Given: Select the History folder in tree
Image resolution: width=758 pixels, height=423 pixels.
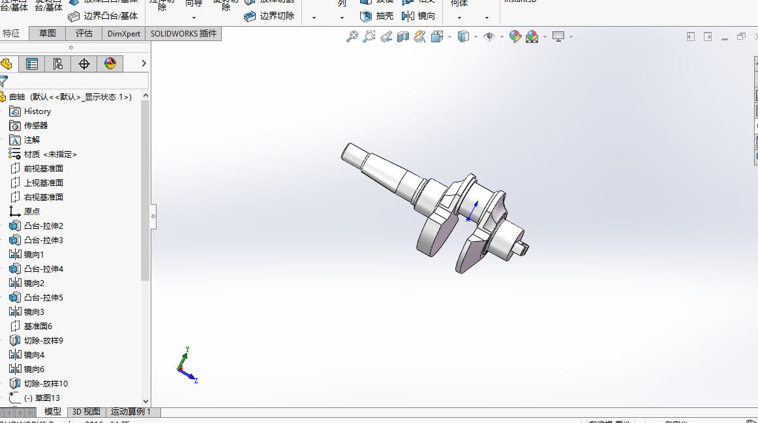Looking at the screenshot, I should [x=30, y=111].
